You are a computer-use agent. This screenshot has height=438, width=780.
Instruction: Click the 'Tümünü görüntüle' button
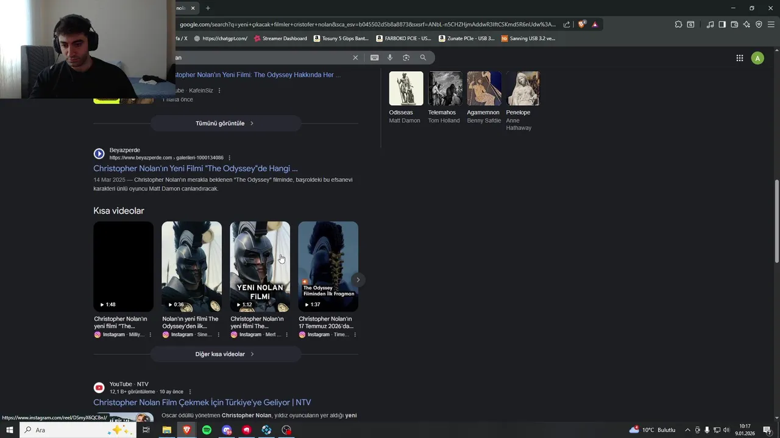(x=225, y=123)
